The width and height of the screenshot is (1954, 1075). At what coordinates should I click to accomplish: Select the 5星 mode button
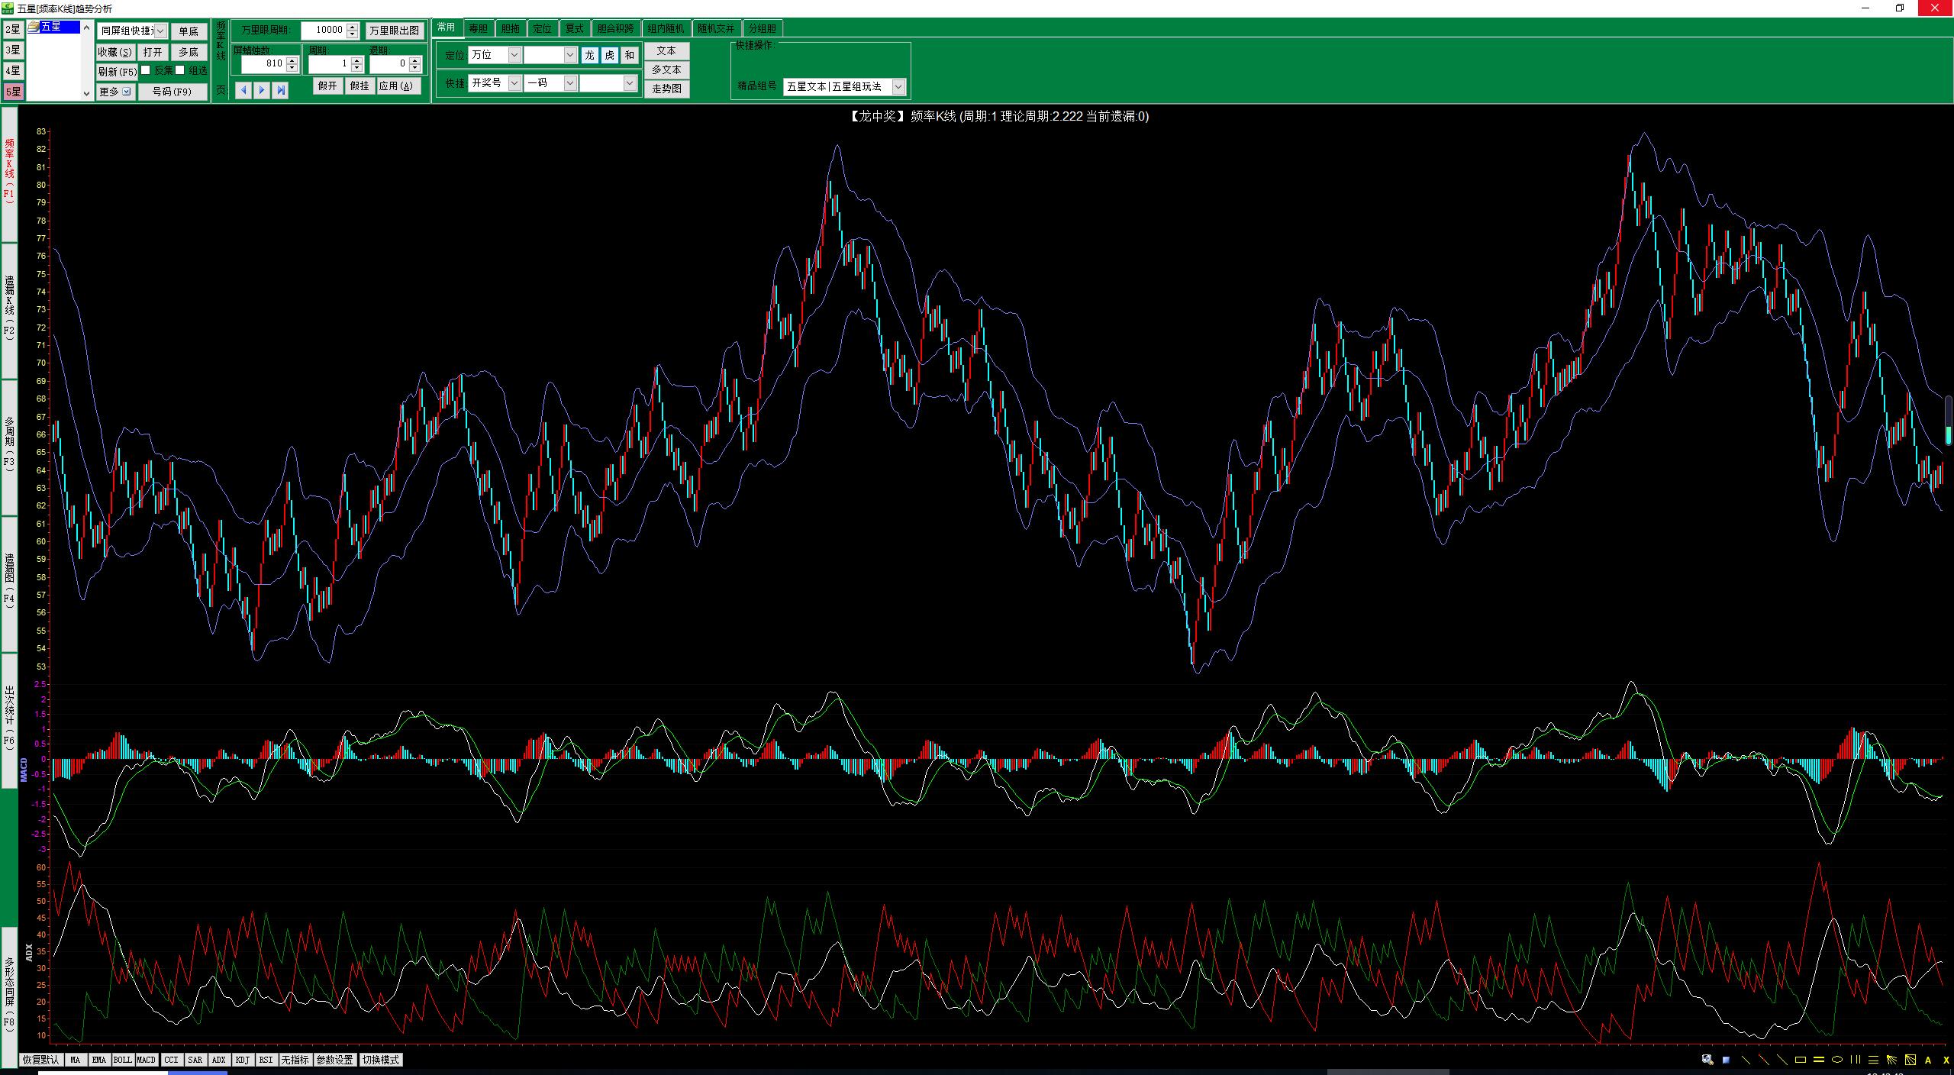pos(13,92)
